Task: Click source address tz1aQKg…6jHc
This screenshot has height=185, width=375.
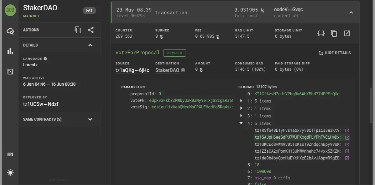Action: click(132, 70)
